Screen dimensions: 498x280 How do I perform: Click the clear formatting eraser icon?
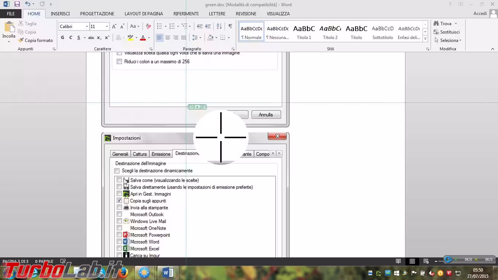pos(148,26)
